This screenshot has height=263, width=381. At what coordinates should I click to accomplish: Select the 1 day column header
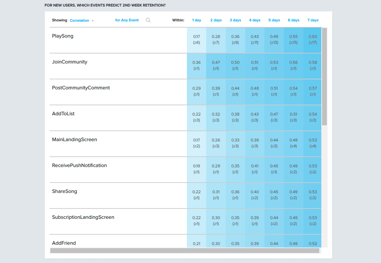(x=197, y=20)
